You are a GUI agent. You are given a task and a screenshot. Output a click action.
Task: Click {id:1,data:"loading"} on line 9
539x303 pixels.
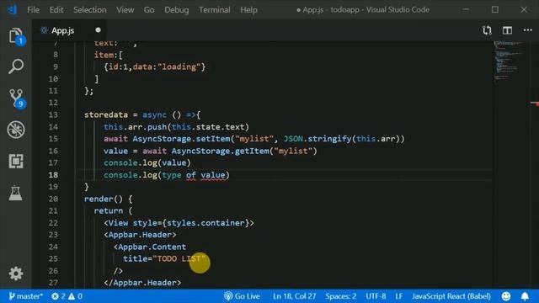(155, 66)
